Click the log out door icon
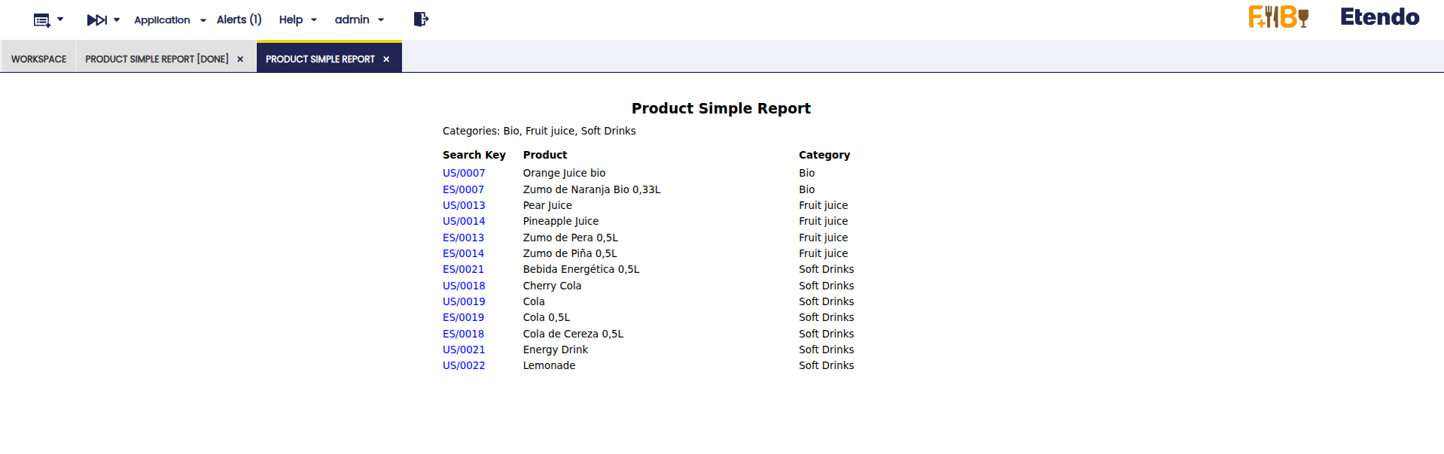This screenshot has width=1444, height=454. tap(421, 20)
